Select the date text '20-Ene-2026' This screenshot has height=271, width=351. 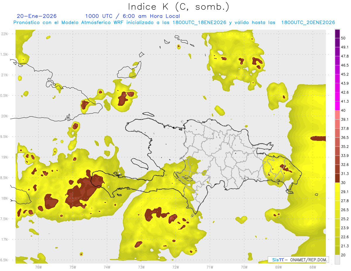click(37, 16)
